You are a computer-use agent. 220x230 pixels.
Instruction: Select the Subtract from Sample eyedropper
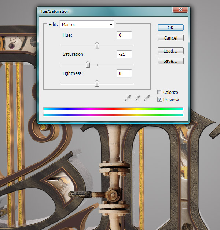pyautogui.click(x=147, y=98)
